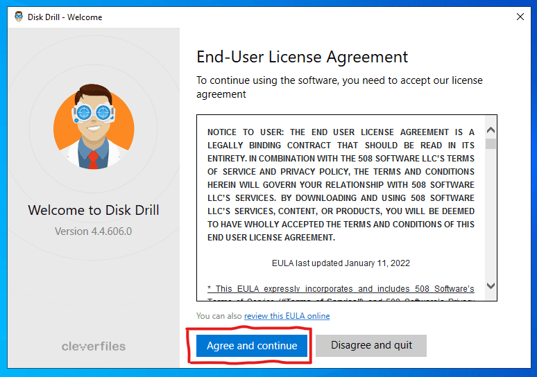Click the Welcome to Disk Drill text

click(94, 210)
